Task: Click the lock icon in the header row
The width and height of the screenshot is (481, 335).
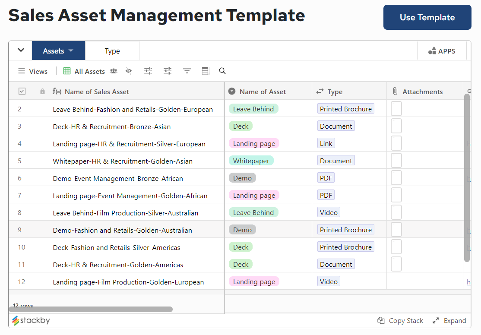Action: coord(41,91)
